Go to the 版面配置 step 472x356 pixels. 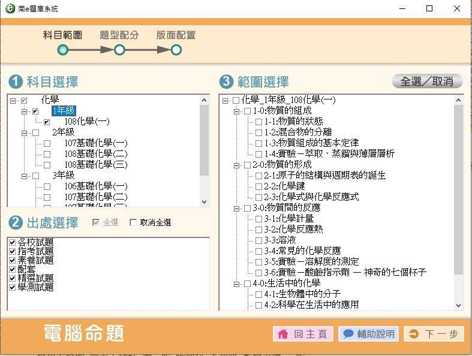[176, 35]
